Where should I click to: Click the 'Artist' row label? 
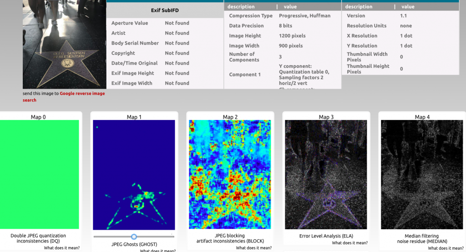tap(118, 33)
